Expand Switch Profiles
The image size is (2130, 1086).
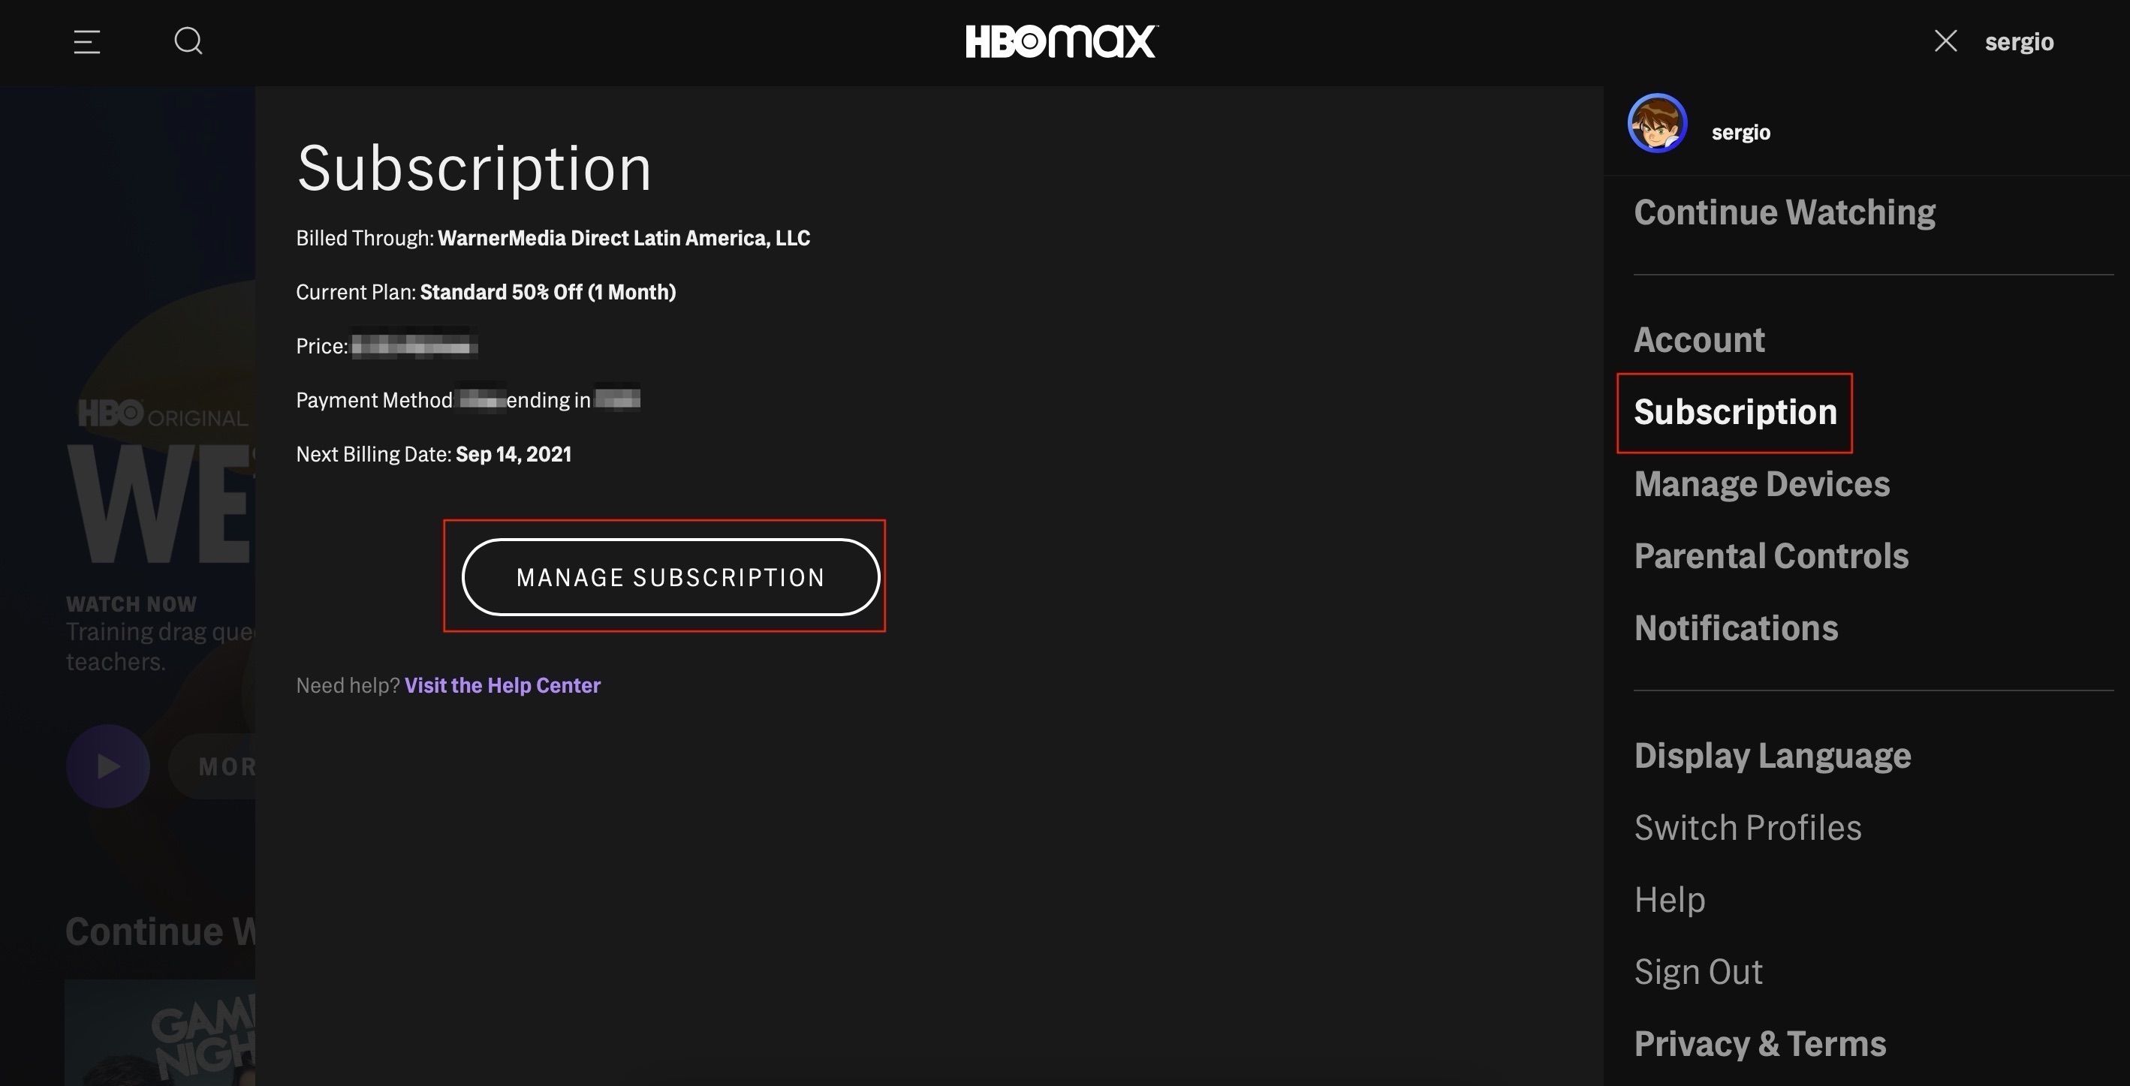pos(1749,826)
